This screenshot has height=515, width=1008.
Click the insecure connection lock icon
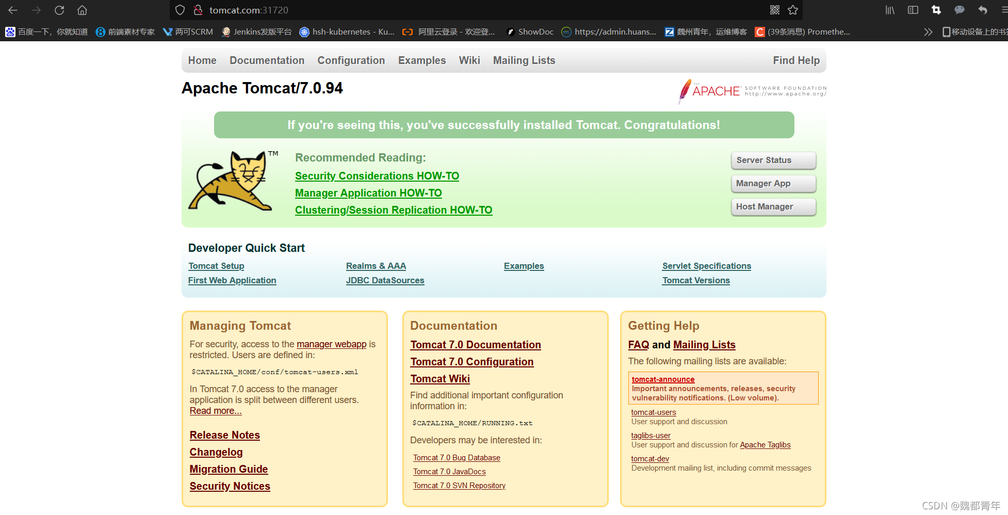click(198, 10)
